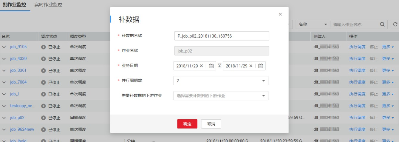The width and height of the screenshot is (399, 142).
Task: Open job_4330 link
Action: (x=18, y=59)
